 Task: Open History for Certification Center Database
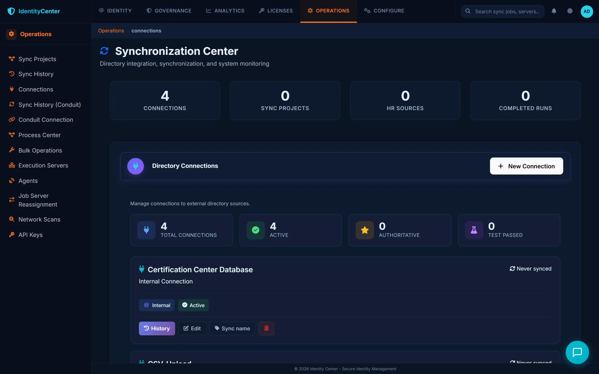tap(157, 329)
